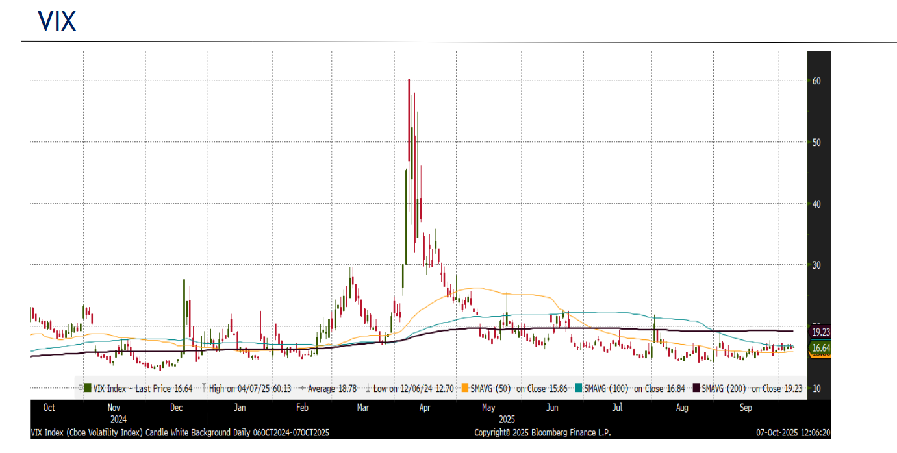Click the Average marker icon in legend

pos(302,389)
